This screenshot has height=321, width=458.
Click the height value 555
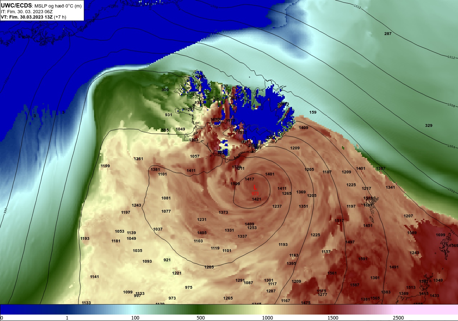pos(165,130)
